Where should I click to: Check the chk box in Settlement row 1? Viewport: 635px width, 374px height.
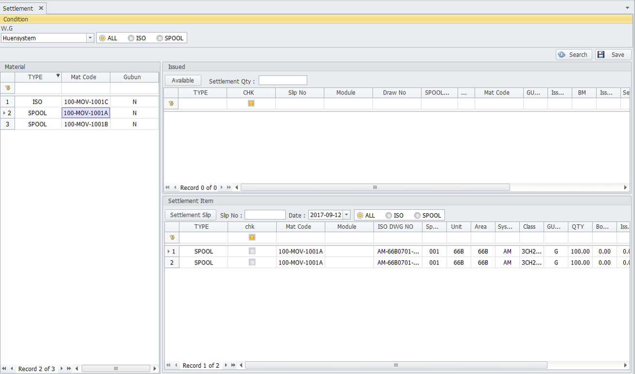pyautogui.click(x=252, y=251)
